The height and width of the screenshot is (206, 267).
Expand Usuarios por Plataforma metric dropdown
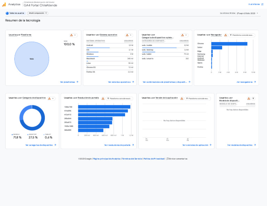pos(75,35)
